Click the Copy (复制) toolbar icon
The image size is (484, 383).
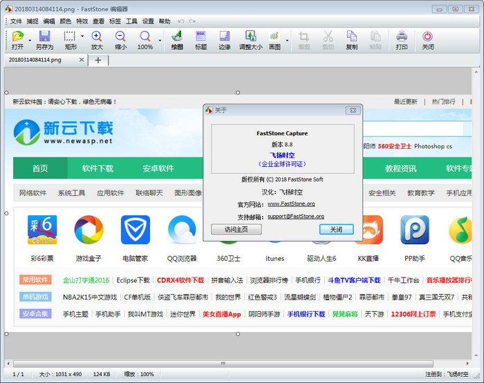pos(351,37)
